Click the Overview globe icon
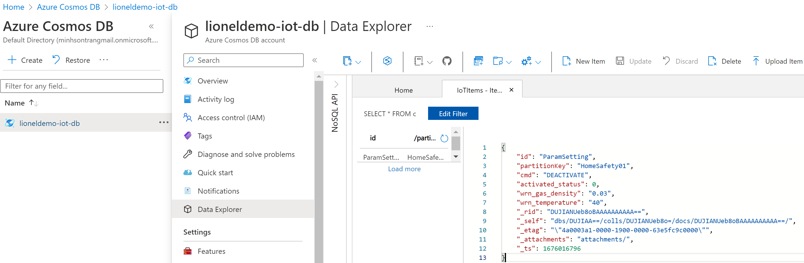Image resolution: width=804 pixels, height=263 pixels. point(188,81)
